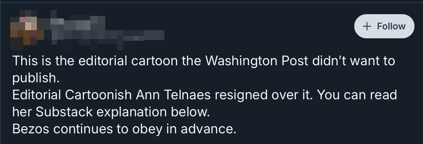Click the Follow button
The image size is (423, 144).
(x=384, y=26)
